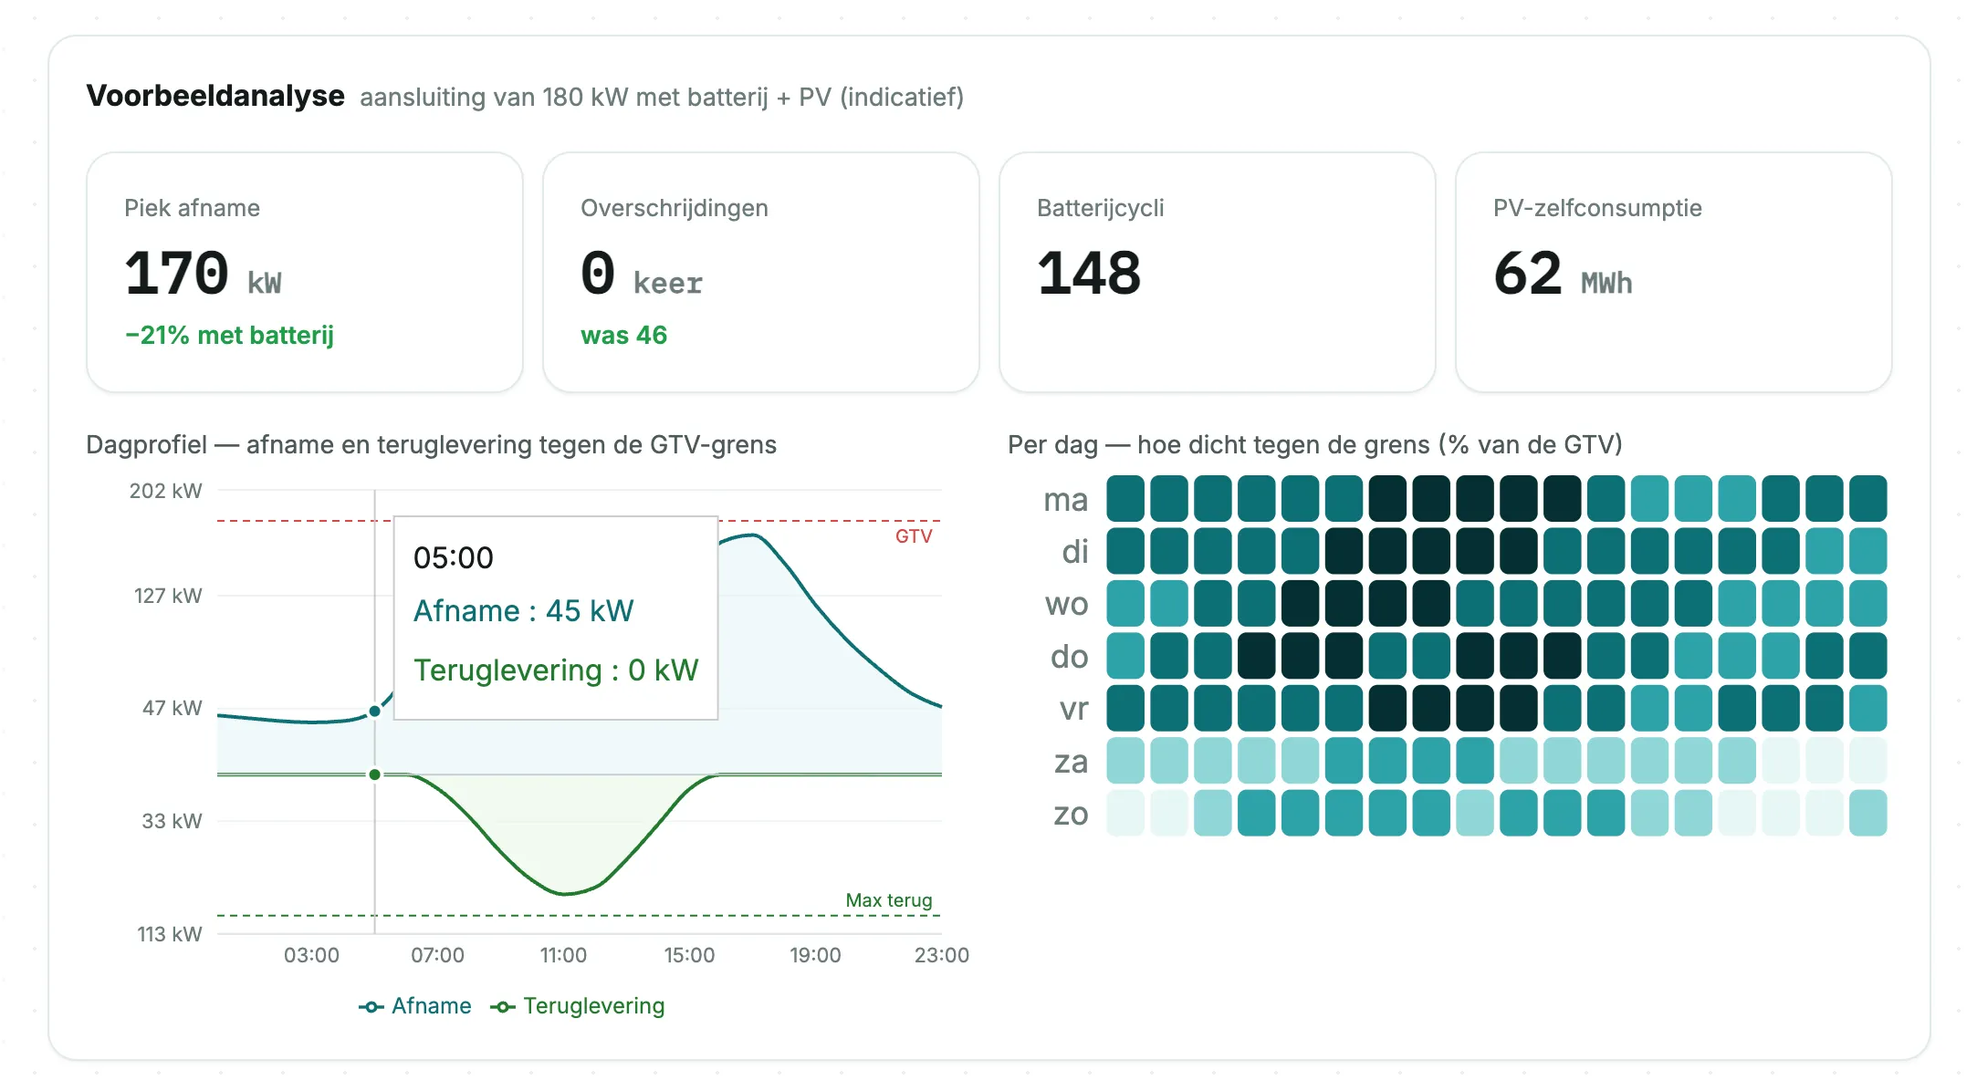
Task: Click the 'zo' heatmap row label
Action: (x=1072, y=814)
